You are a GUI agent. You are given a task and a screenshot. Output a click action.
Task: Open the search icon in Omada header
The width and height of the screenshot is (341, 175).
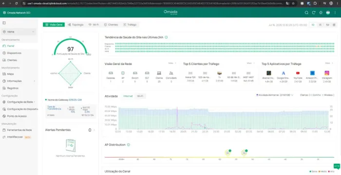[x=306, y=13]
